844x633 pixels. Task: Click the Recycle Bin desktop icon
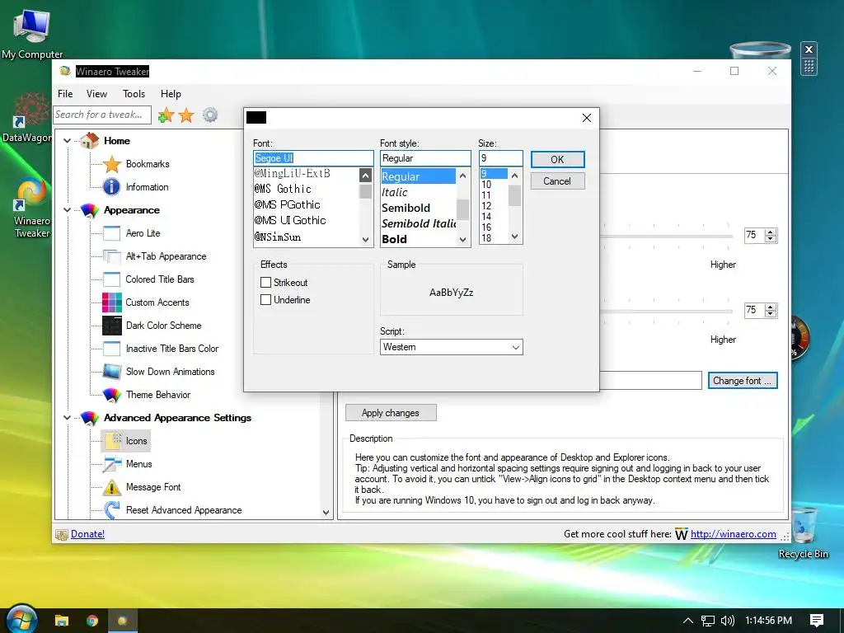(x=803, y=525)
